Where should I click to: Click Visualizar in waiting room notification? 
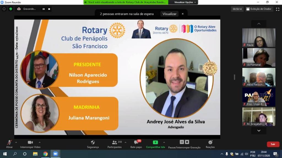[169, 14]
